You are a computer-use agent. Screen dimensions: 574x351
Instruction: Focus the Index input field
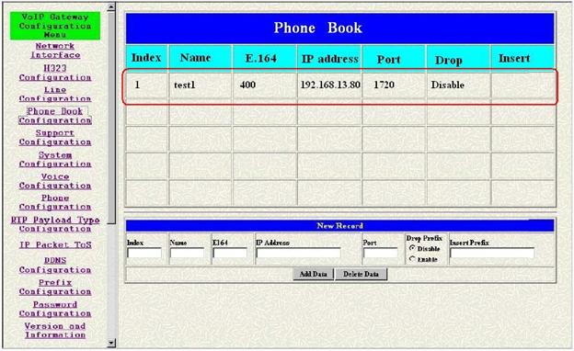tap(144, 253)
